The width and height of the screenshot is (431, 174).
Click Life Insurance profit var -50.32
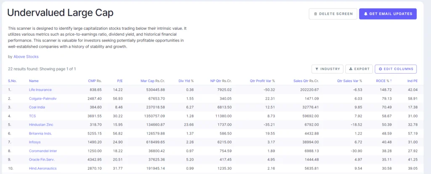pos(270,90)
